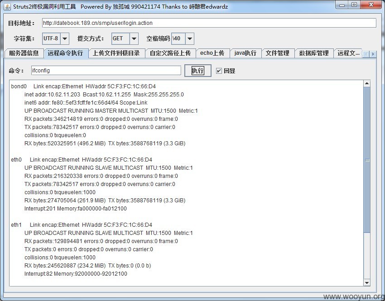
Task: Click the output scrollbar up arrow
Action: [367, 84]
